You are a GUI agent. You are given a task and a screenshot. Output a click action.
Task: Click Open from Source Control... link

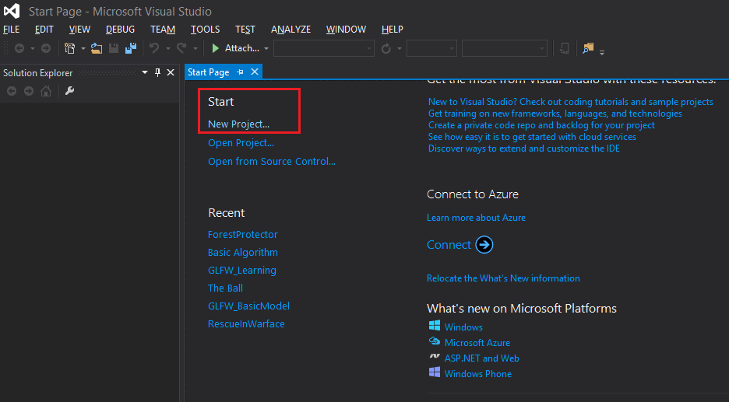[x=271, y=162]
